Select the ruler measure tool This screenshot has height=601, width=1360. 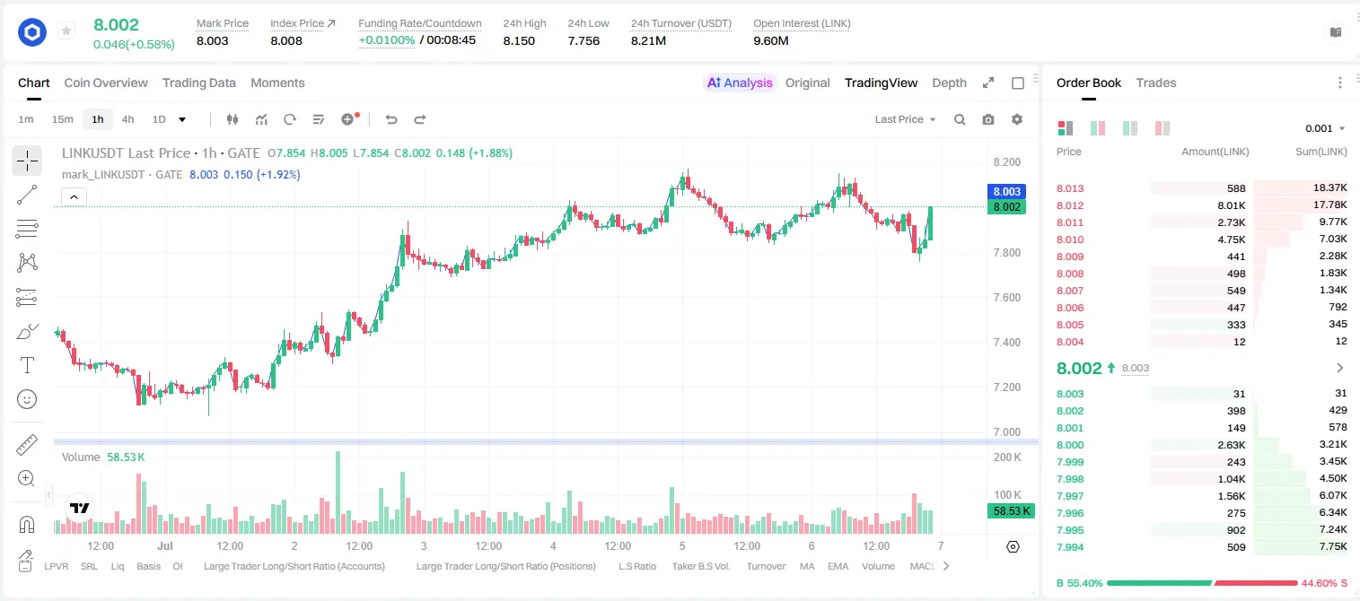(x=27, y=445)
